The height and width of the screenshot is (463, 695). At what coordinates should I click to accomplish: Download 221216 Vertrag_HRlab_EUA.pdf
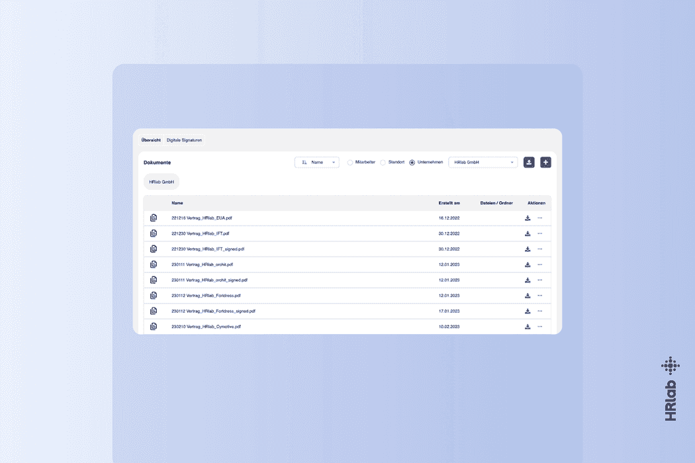(528, 218)
